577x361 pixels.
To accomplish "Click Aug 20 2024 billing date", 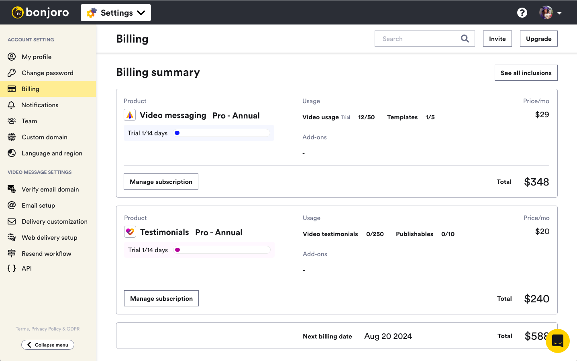I will [388, 336].
